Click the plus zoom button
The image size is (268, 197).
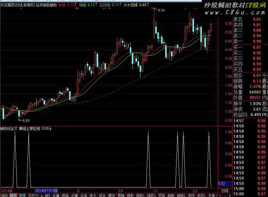coord(220,196)
